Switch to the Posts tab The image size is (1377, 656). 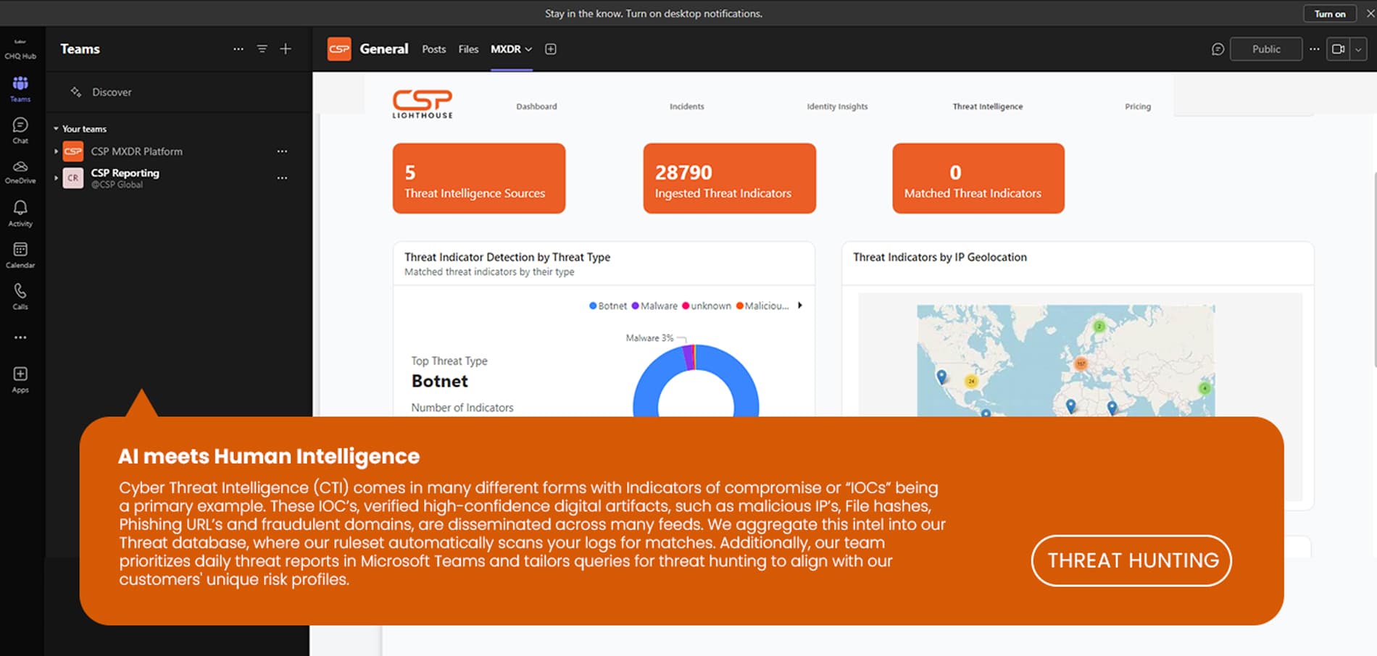pos(433,49)
